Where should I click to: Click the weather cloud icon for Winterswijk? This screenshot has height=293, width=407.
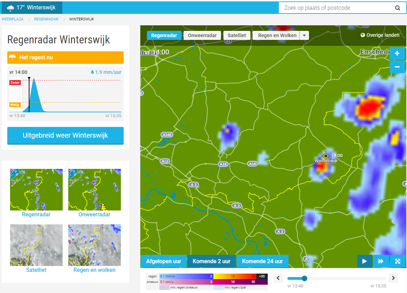(x=10, y=8)
